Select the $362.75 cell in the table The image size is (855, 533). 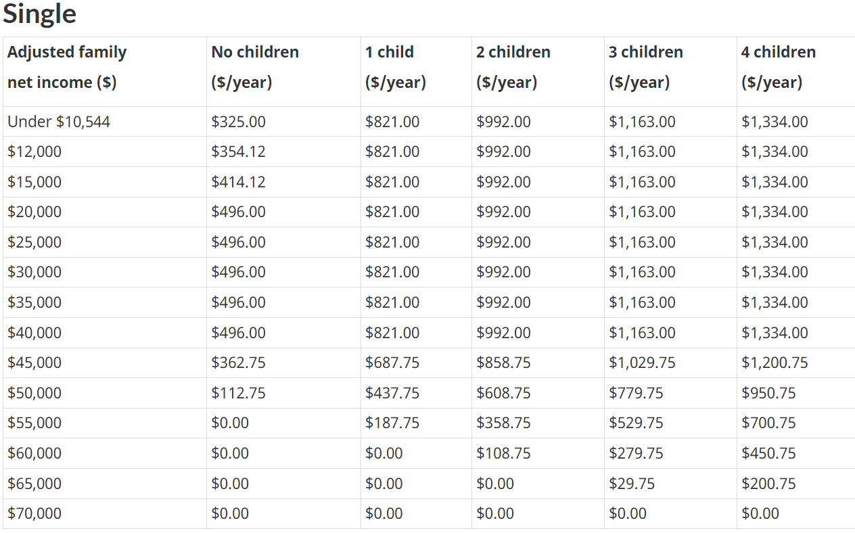(238, 363)
